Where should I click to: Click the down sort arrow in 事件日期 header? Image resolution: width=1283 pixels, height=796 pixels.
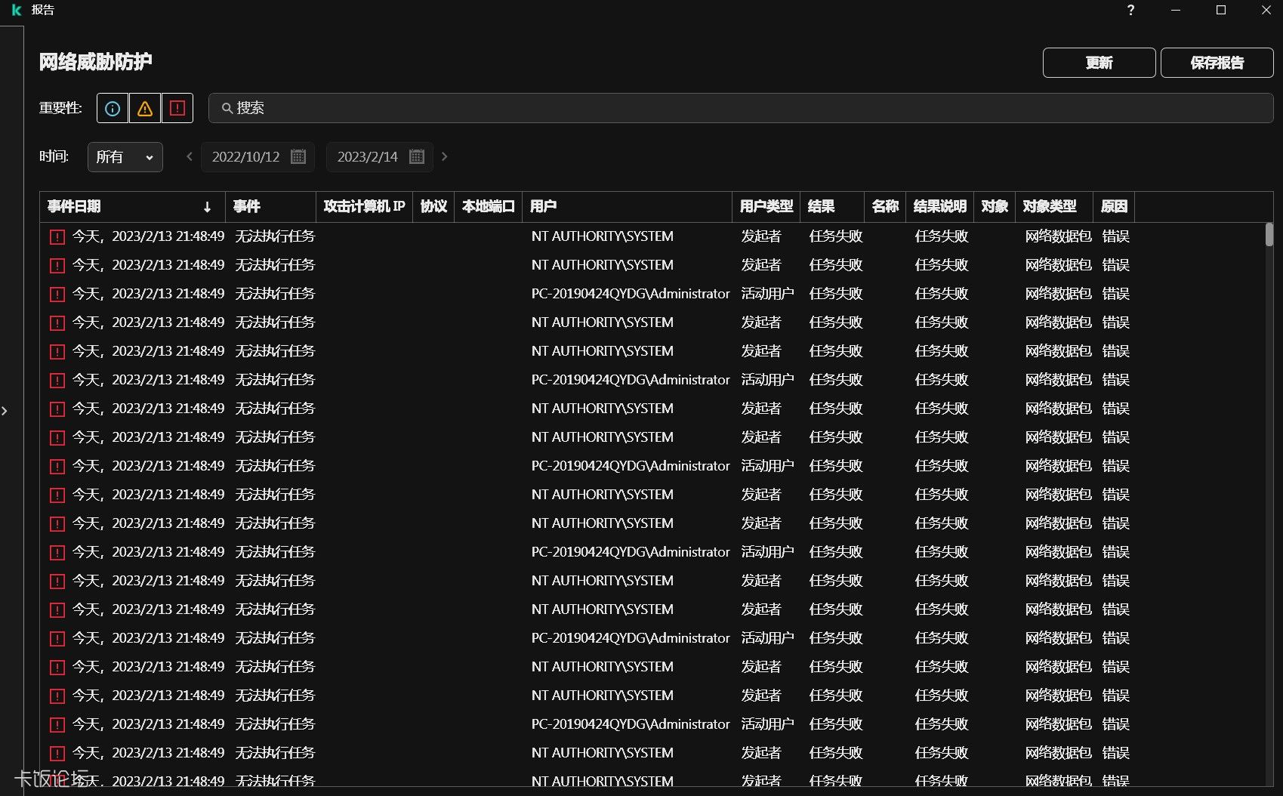click(208, 207)
